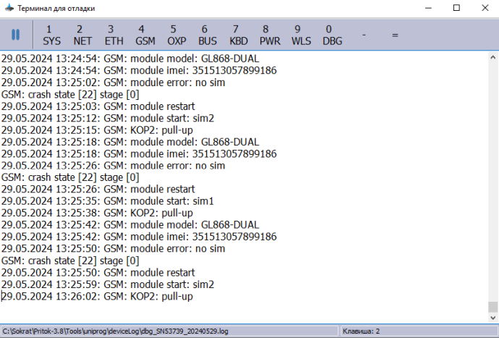Click the 13:24:54 module imei log line
This screenshot has width=499, height=338.
[x=139, y=70]
